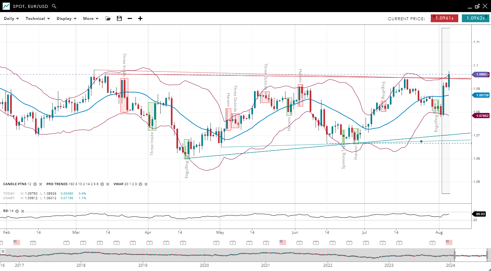Click the open chart folder icon
This screenshot has width=491, height=271.
(x=108, y=19)
